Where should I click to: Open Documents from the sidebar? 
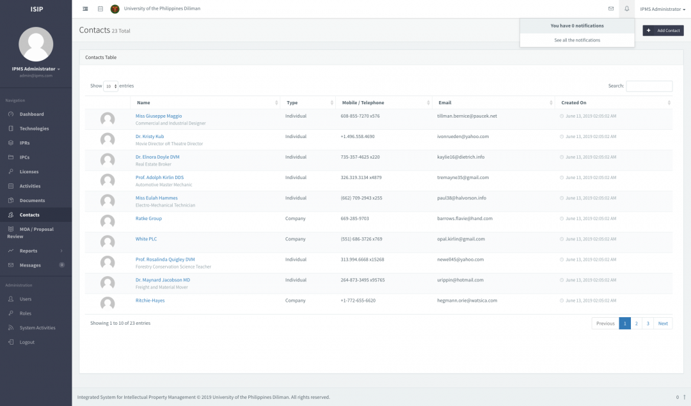coord(32,200)
